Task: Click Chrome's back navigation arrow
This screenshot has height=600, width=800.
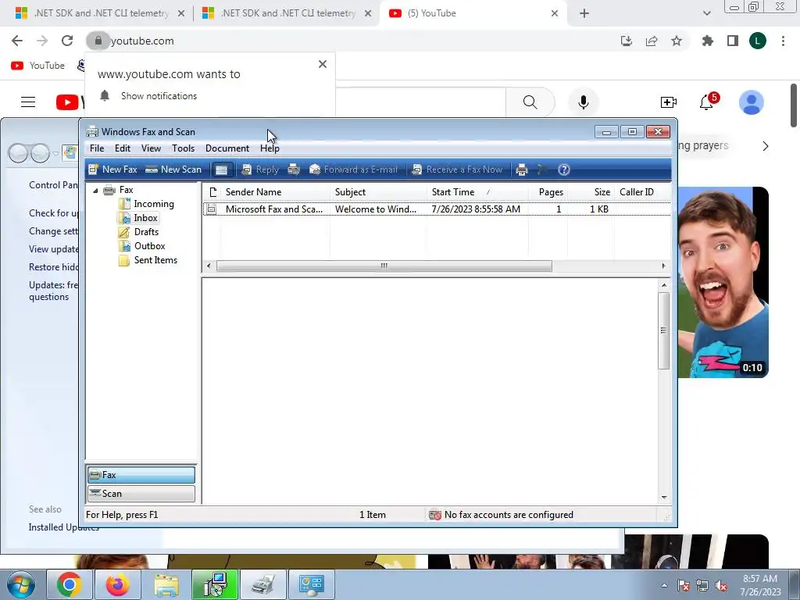Action: [x=17, y=41]
